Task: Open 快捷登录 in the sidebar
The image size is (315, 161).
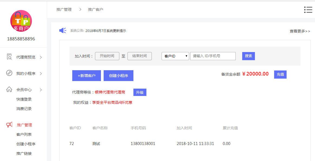Action: 24,99
